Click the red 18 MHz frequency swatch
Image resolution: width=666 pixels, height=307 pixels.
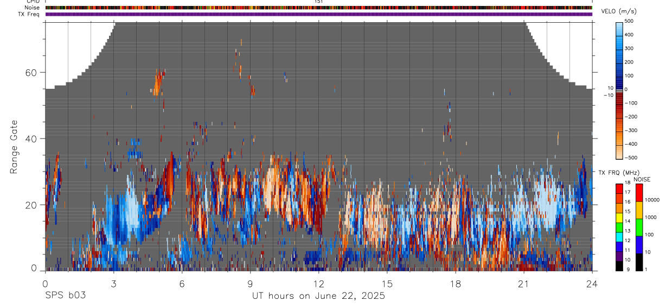(x=619, y=187)
